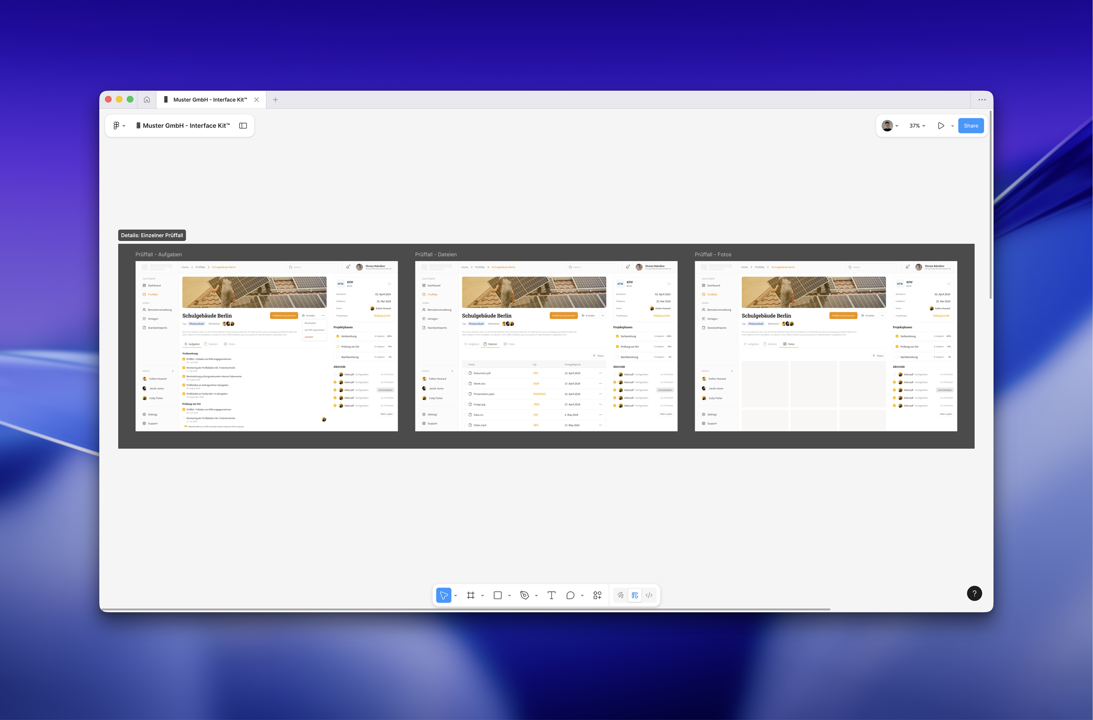
Task: Click the blue Share button
Action: [971, 125]
